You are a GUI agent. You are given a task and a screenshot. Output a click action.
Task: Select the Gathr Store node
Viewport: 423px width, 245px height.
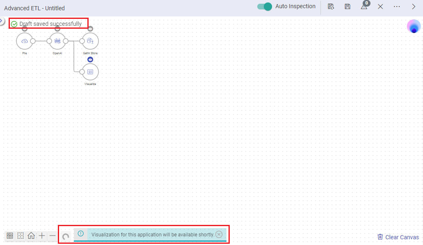click(x=90, y=41)
